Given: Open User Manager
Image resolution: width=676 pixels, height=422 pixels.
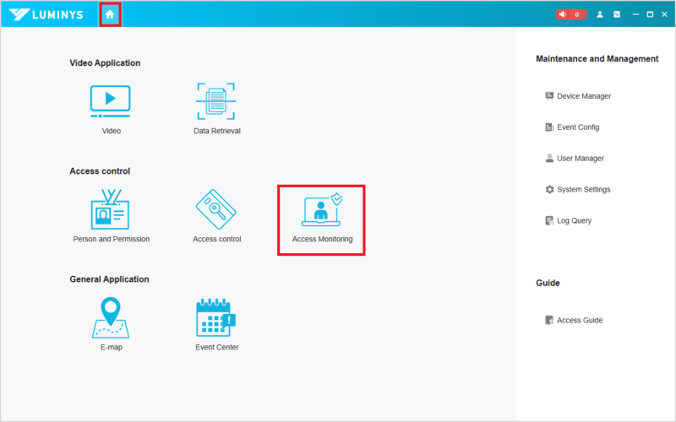Looking at the screenshot, I should point(575,159).
